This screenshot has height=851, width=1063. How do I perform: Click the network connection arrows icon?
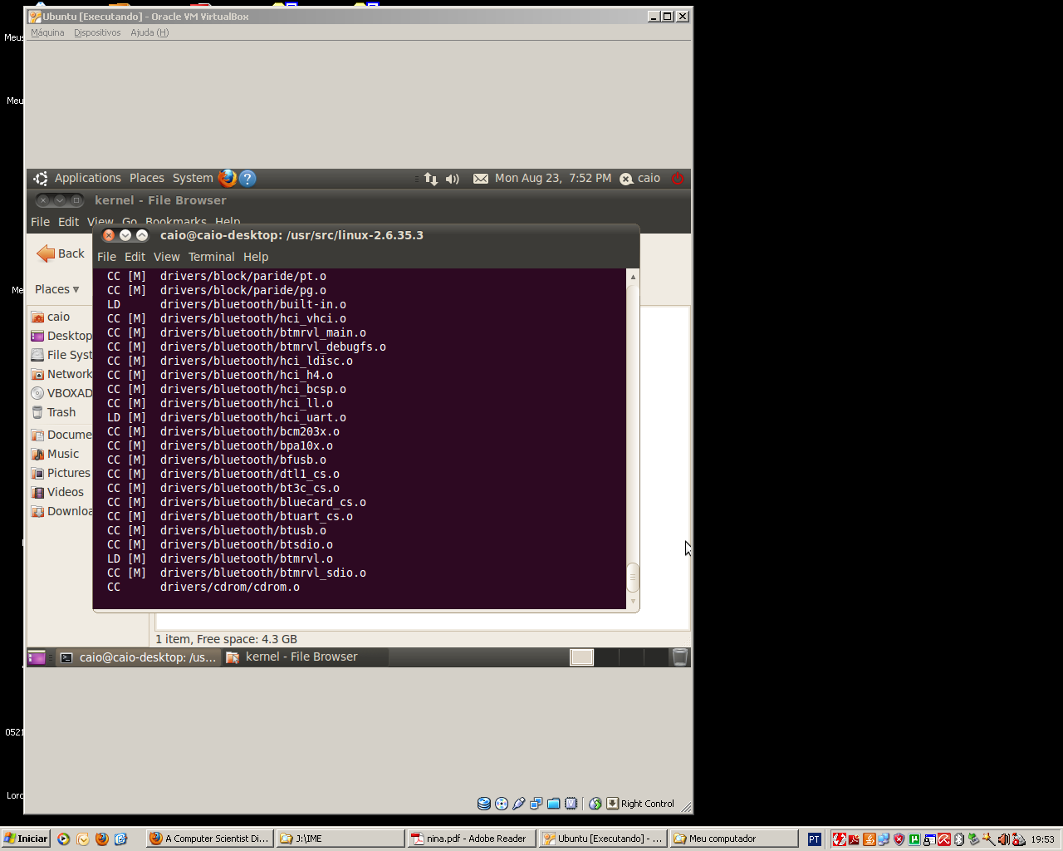coord(430,179)
